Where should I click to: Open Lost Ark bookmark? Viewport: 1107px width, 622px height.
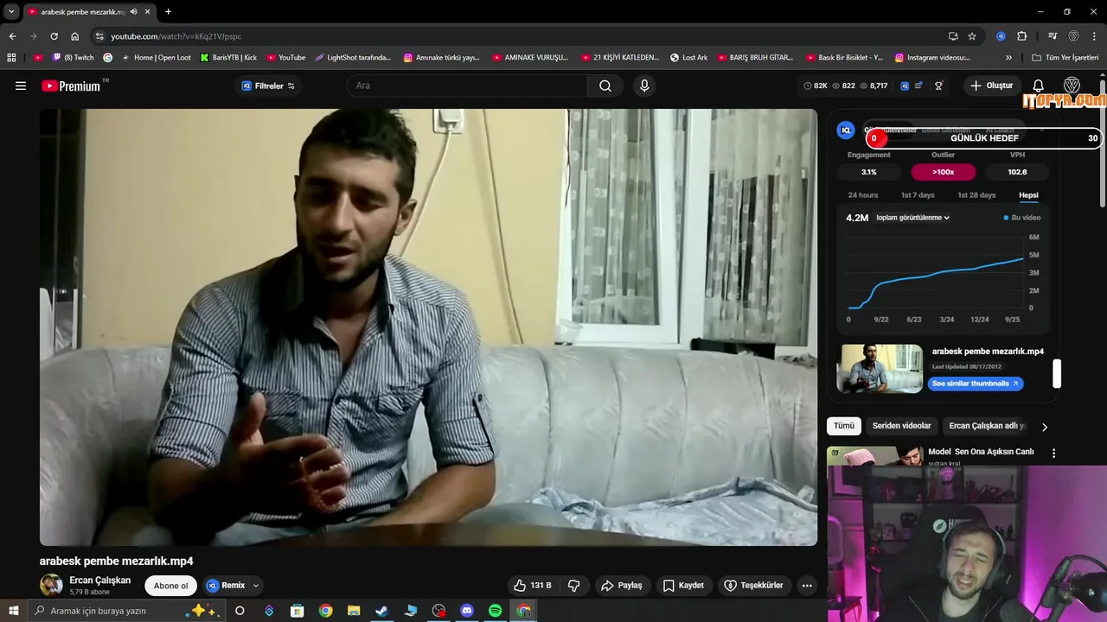pyautogui.click(x=688, y=57)
